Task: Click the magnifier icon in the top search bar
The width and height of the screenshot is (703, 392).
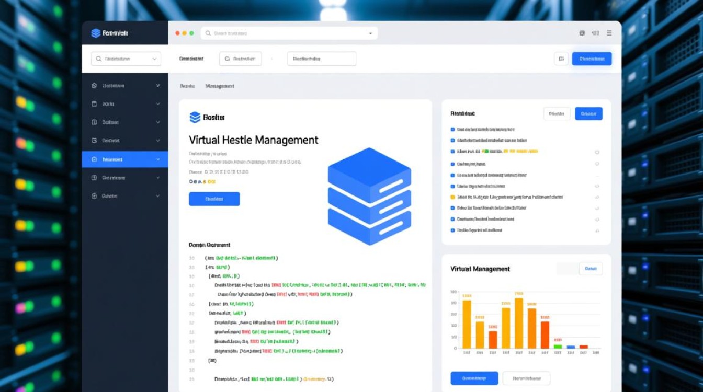Action: pos(208,33)
